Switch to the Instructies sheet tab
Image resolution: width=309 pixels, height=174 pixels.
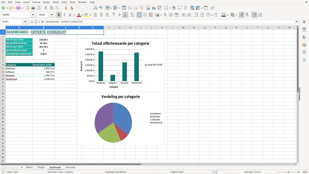coord(70,168)
